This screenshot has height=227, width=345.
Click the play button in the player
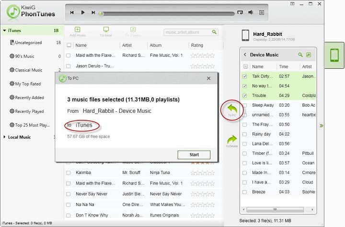tap(83, 12)
